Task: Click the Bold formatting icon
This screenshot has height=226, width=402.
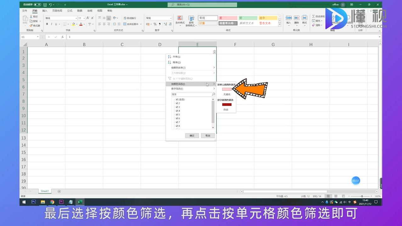Action: (x=47, y=24)
